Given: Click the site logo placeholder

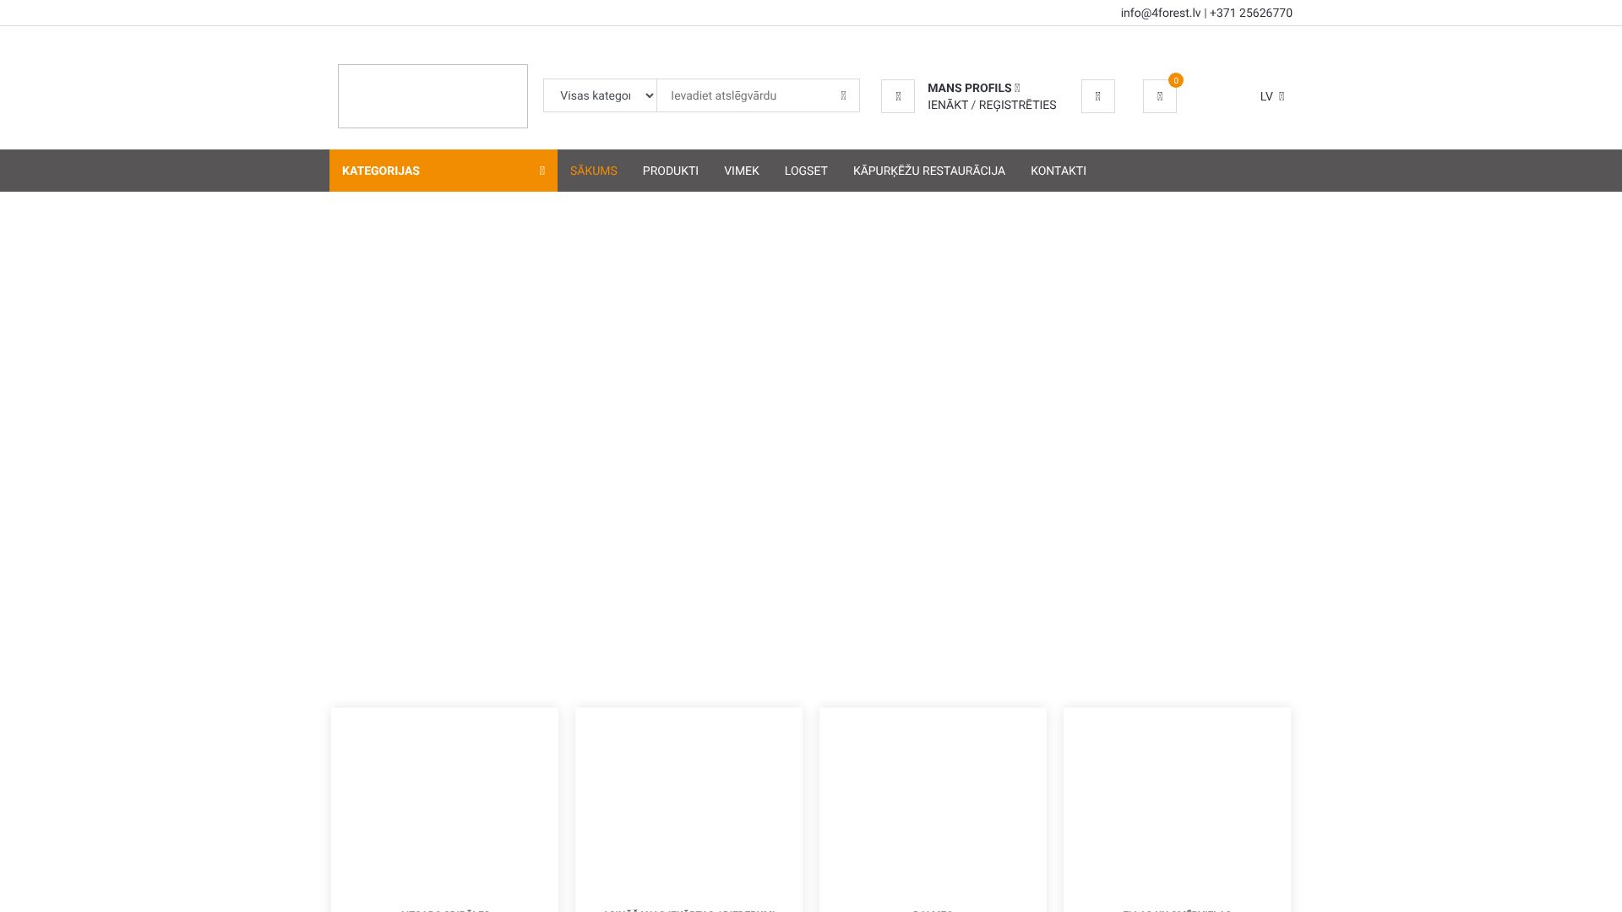Looking at the screenshot, I should (433, 96).
